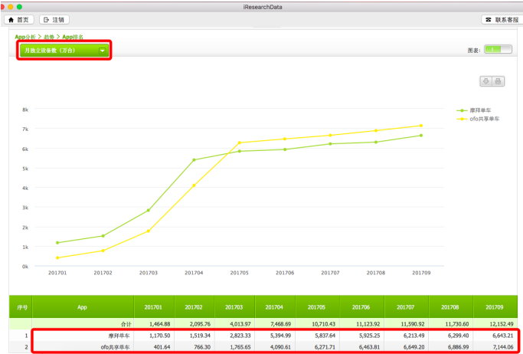This screenshot has width=523, height=354.
Task: Open 联系客服 customer service
Action: pyautogui.click(x=500, y=19)
